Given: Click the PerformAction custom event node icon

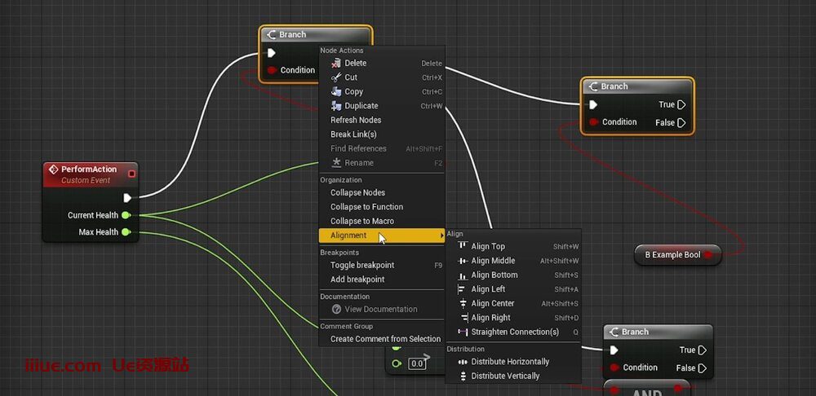Looking at the screenshot, I should (53, 169).
